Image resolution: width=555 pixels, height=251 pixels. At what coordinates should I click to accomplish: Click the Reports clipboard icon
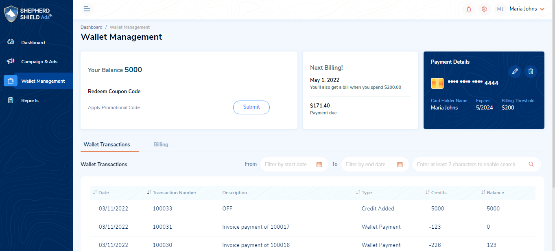pos(11,100)
